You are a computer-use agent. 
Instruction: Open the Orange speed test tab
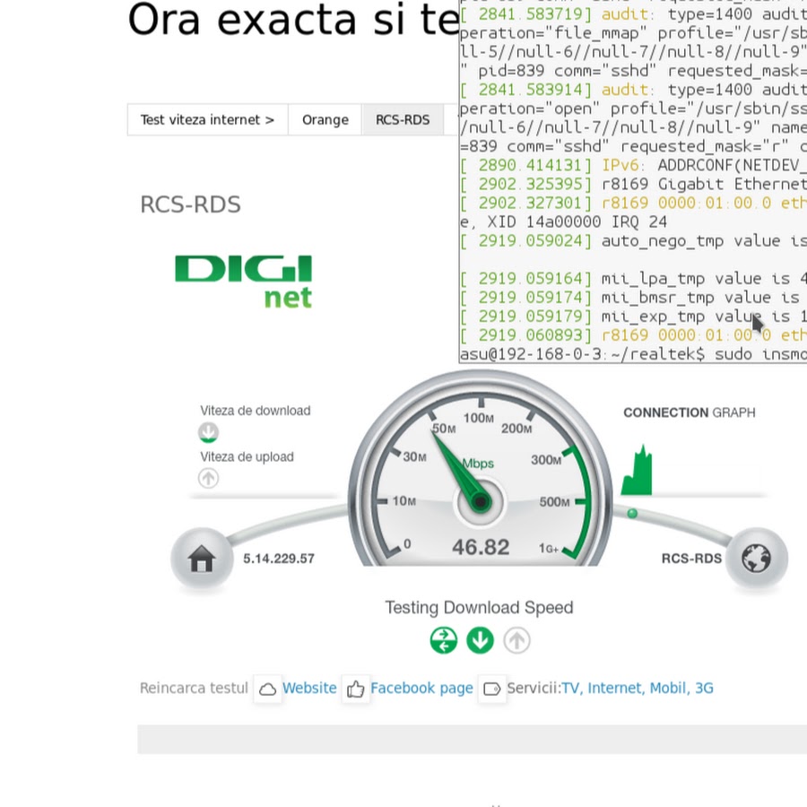(x=325, y=119)
